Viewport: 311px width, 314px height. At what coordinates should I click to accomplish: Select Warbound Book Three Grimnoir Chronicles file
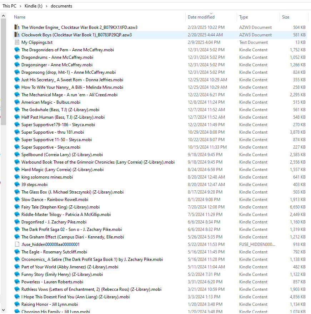point(98,162)
